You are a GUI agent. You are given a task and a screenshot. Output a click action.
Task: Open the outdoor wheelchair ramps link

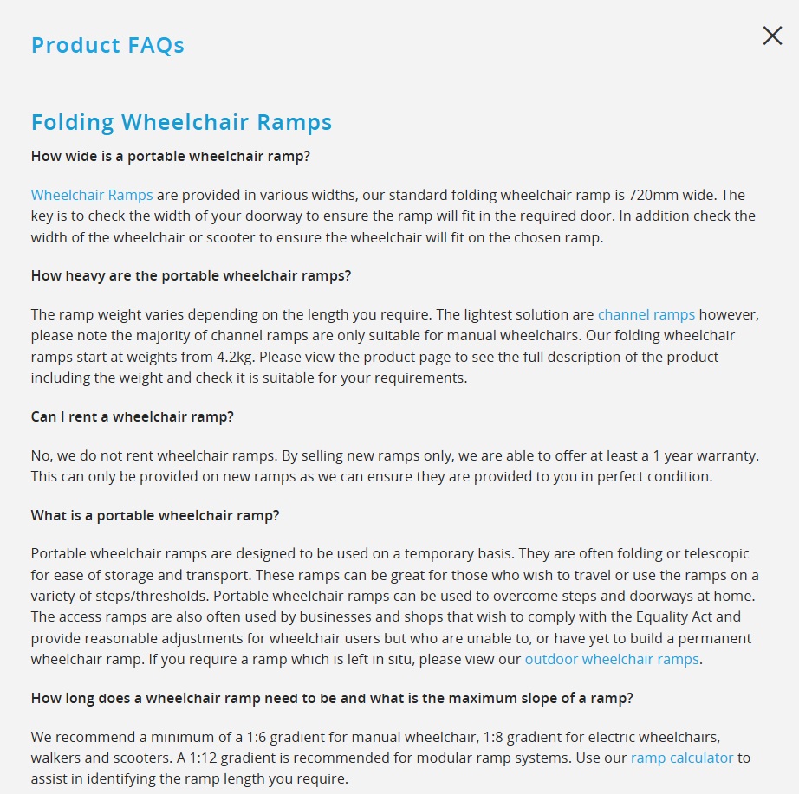pos(612,659)
